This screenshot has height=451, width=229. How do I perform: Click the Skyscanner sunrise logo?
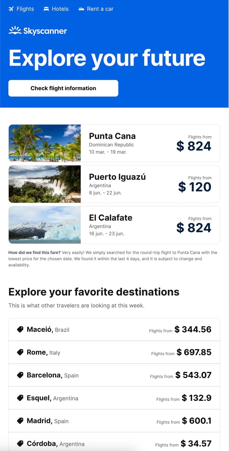15,30
